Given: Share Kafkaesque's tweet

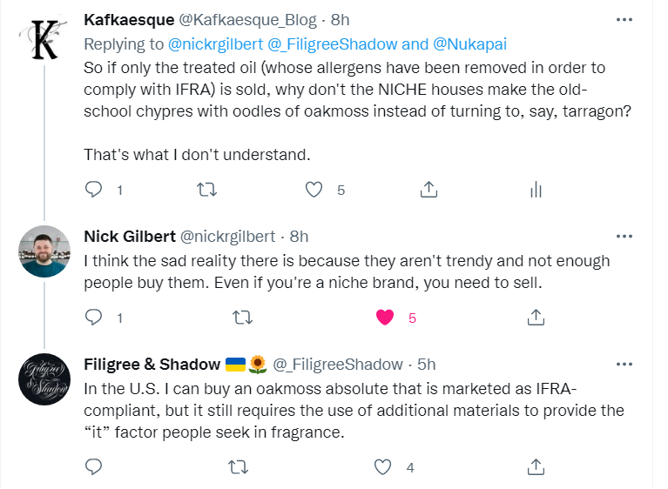Looking at the screenshot, I should pyautogui.click(x=428, y=189).
